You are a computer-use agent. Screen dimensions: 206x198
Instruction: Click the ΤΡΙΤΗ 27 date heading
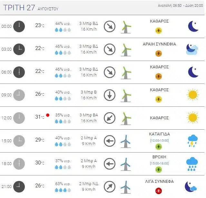(19, 7)
